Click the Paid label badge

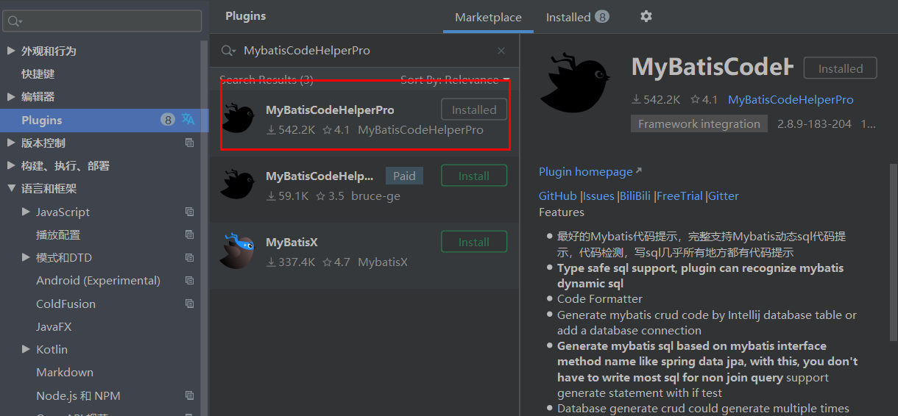coord(404,176)
